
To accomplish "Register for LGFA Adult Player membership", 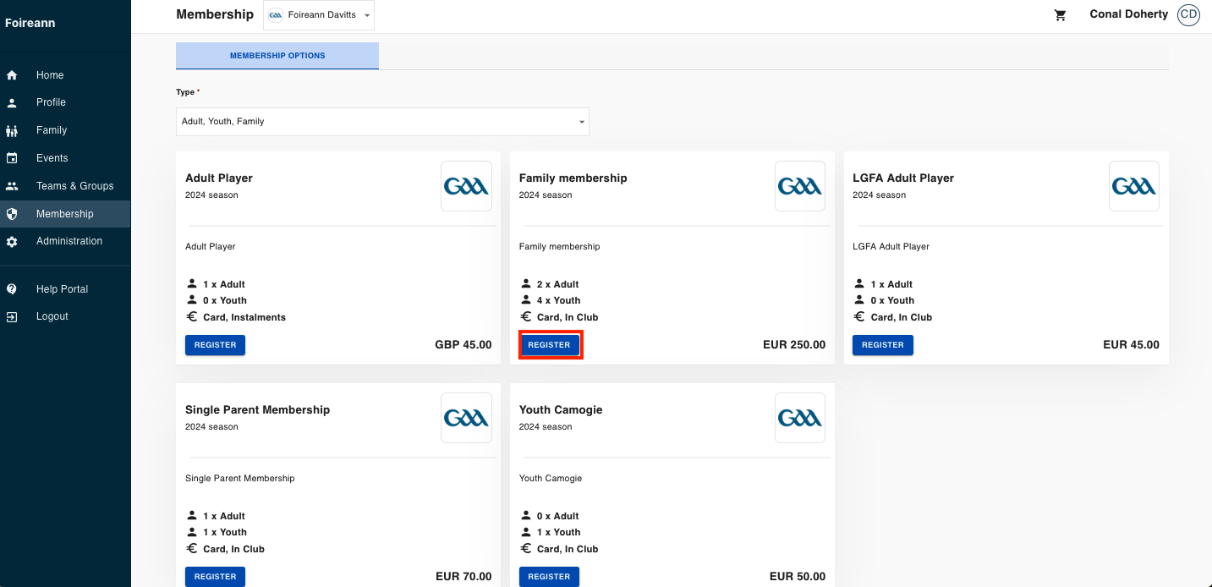I will point(882,345).
